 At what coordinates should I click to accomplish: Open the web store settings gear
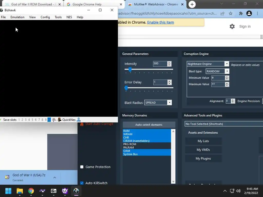pos(232,26)
